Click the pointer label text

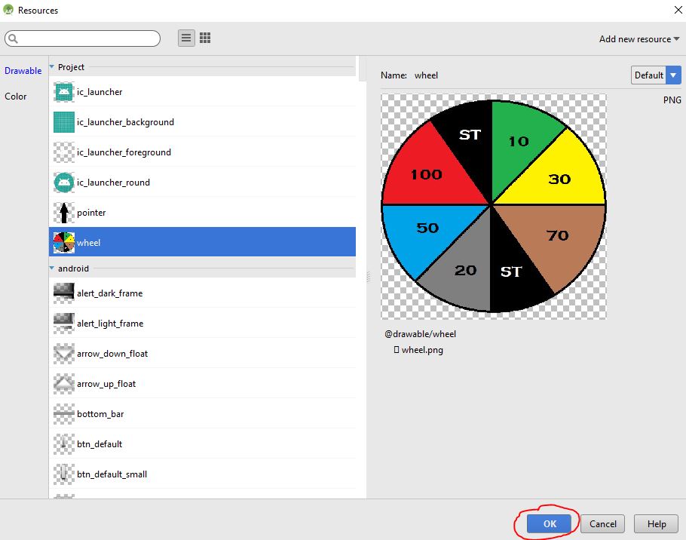91,213
